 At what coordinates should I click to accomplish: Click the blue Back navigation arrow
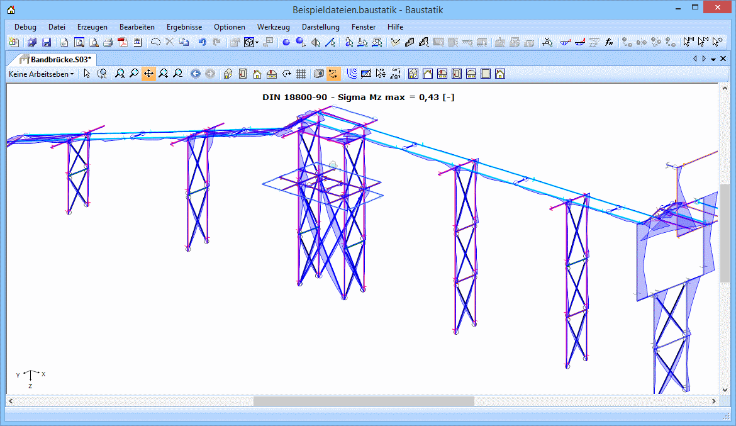coord(195,74)
